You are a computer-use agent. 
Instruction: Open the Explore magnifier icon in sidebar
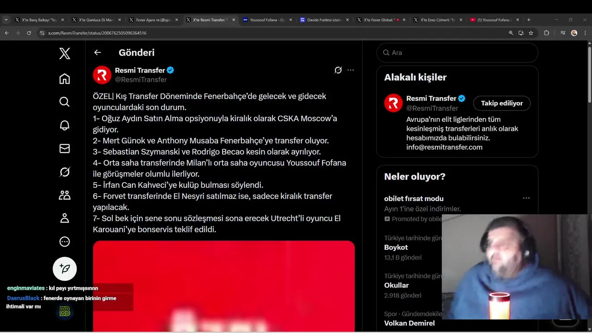click(x=65, y=102)
